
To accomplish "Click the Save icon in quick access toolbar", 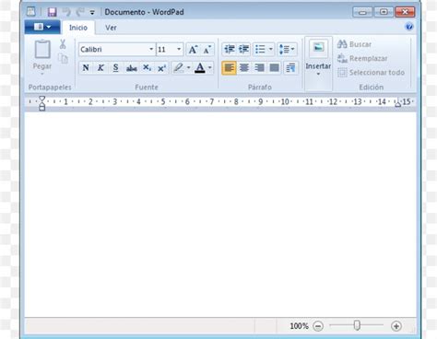I will [x=52, y=12].
